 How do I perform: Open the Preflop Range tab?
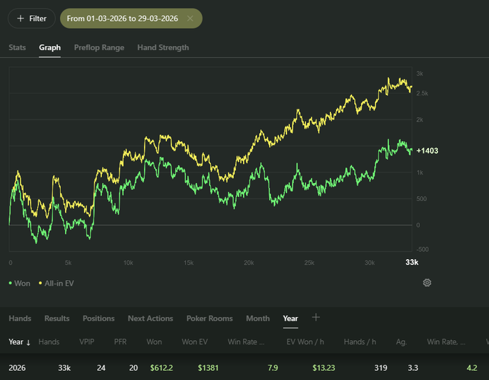[x=99, y=47]
